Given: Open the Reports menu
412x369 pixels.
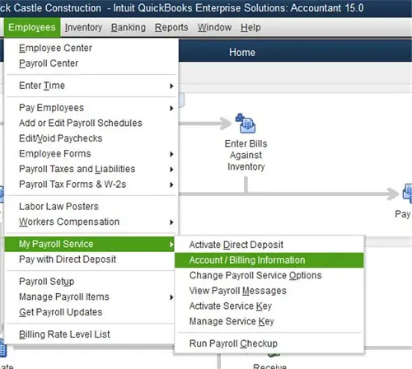Looking at the screenshot, I should pyautogui.click(x=171, y=27).
